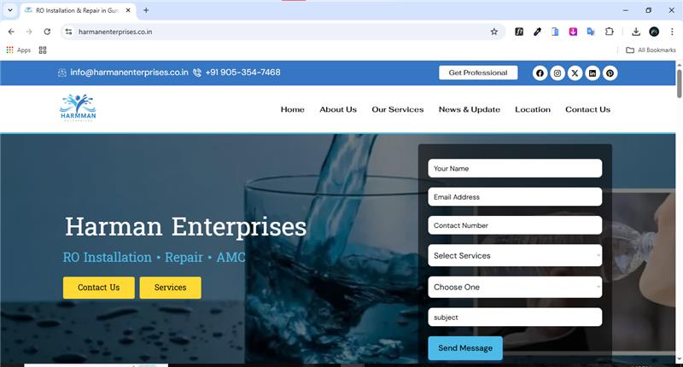Screen dimensions: 683x367
Task: Click the Harmman logo image
Action: point(78,108)
